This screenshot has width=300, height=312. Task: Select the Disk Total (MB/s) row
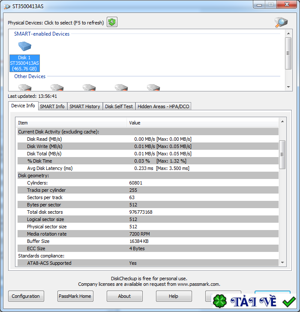pos(148,154)
